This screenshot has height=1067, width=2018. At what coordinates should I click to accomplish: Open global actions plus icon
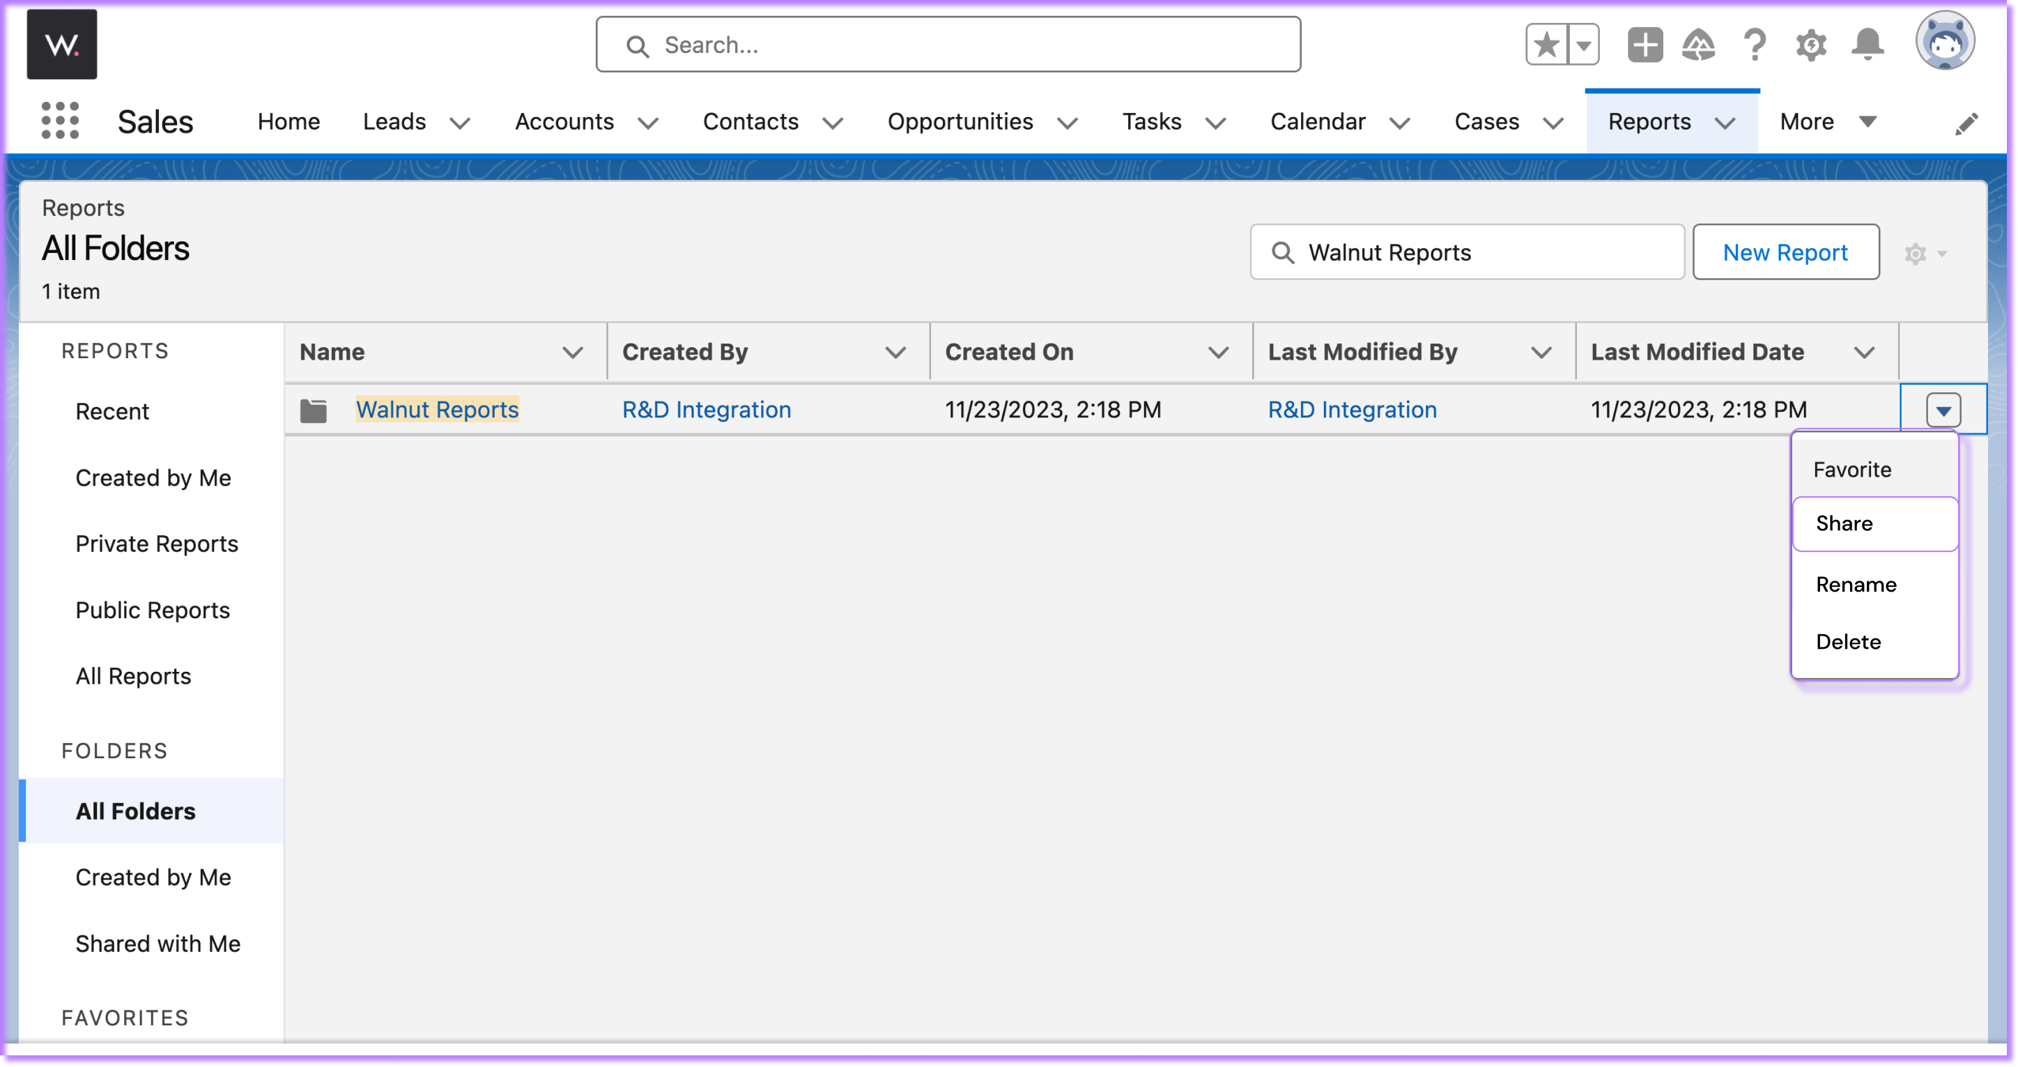pyautogui.click(x=1645, y=45)
